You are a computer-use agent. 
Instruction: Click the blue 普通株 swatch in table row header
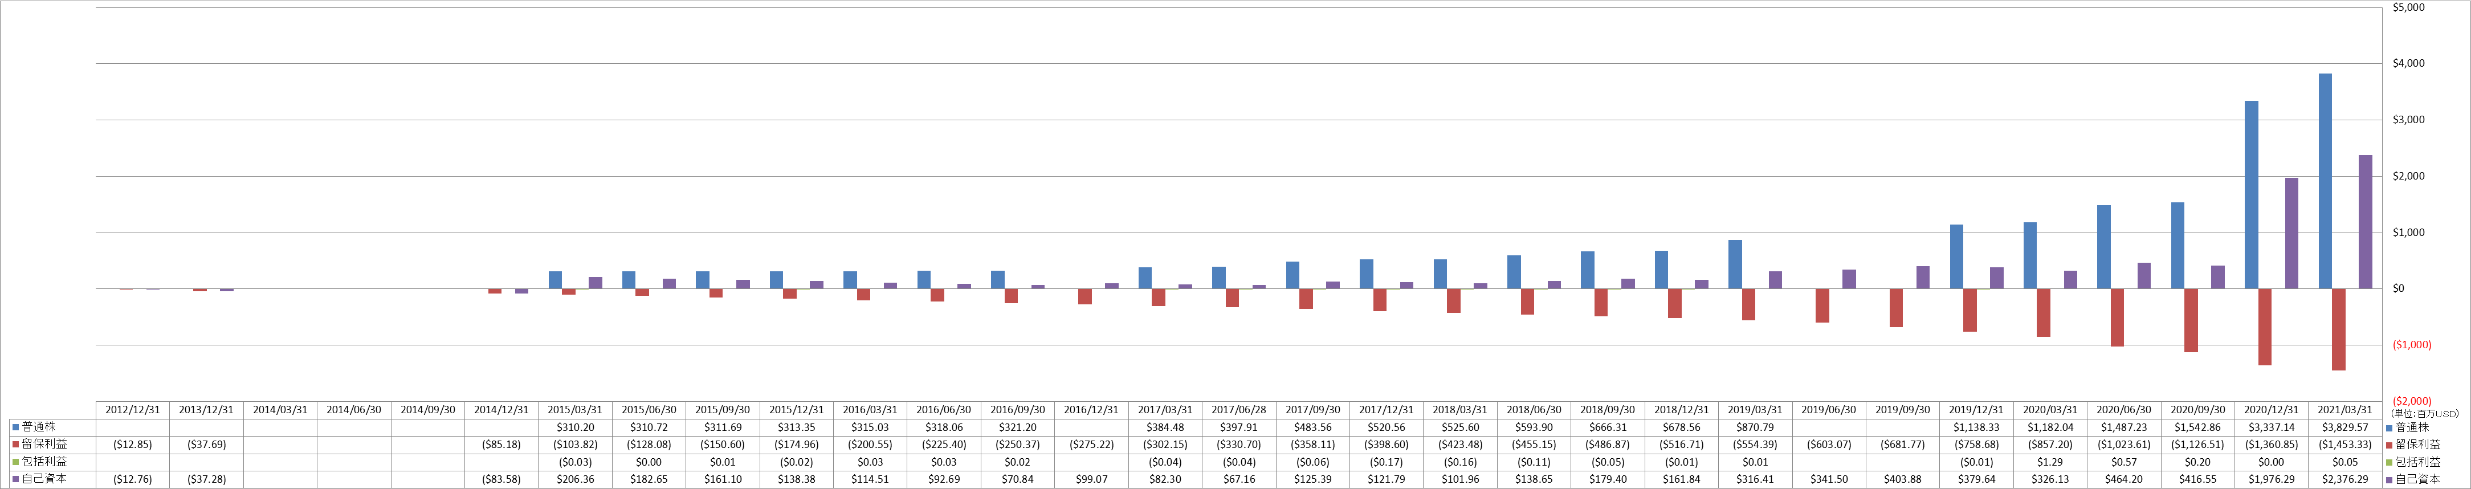click(x=15, y=427)
